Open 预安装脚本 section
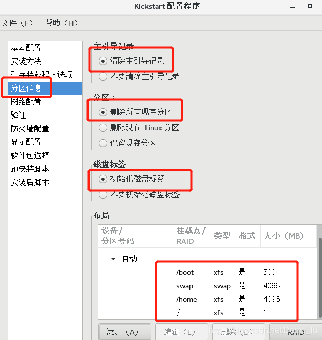322x340 pixels. (x=45, y=169)
